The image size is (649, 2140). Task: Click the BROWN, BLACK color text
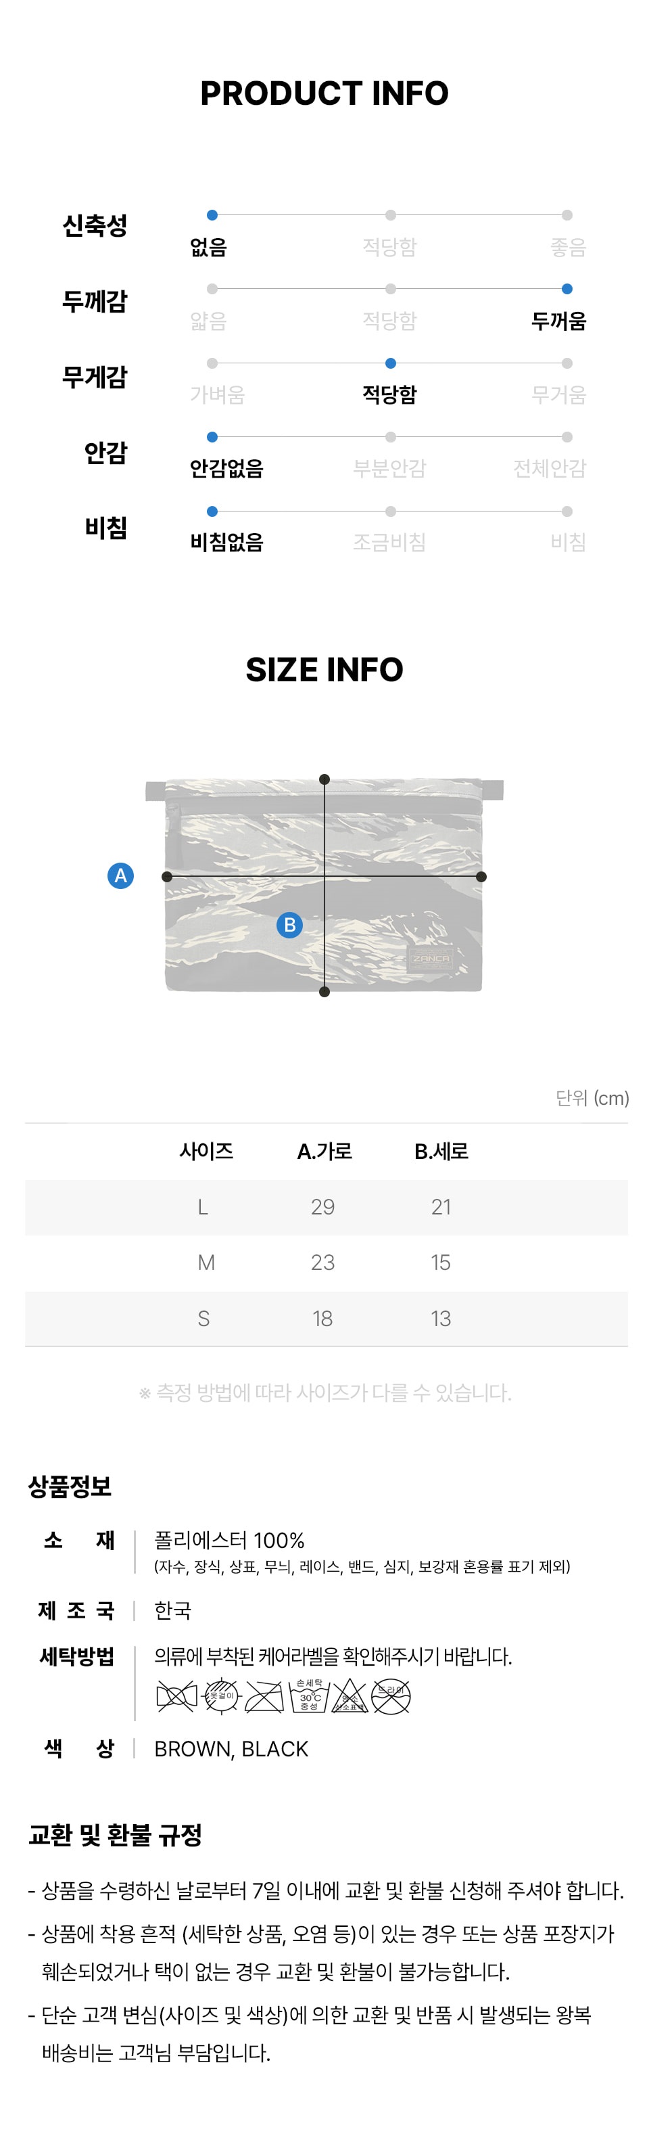tap(232, 1749)
